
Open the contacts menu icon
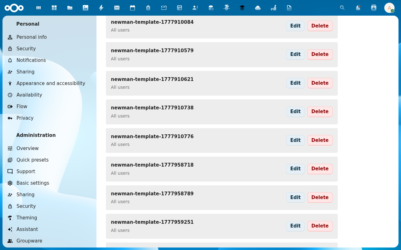tap(374, 8)
